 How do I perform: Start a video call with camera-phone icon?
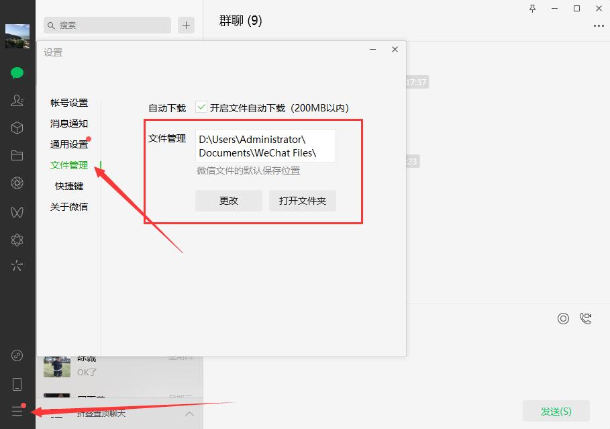pyautogui.click(x=586, y=318)
